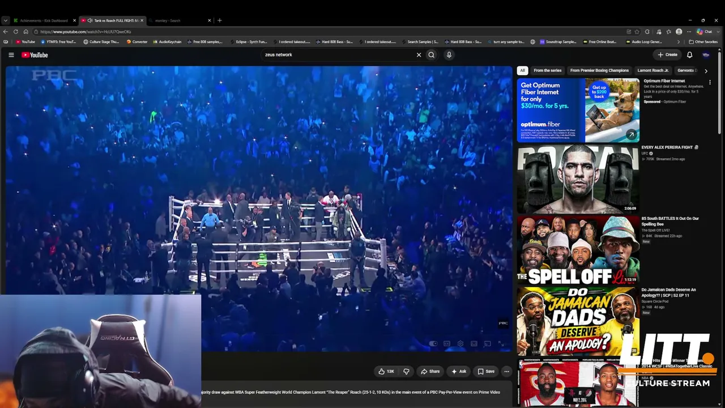Open 'Jamaican Dads' video thumbnail
This screenshot has width=725, height=408.
(578, 321)
